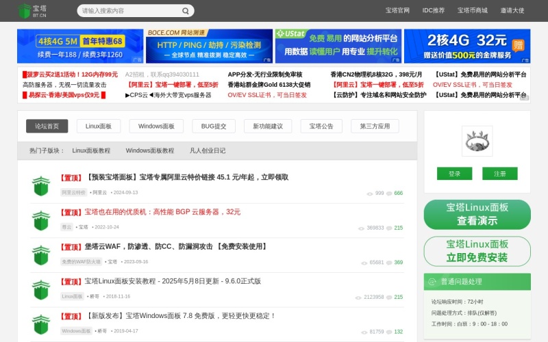Open the 易探云-香港/美国vps仅9元 ad link
Image resolution: width=548 pixels, height=342 pixels.
(x=64, y=95)
